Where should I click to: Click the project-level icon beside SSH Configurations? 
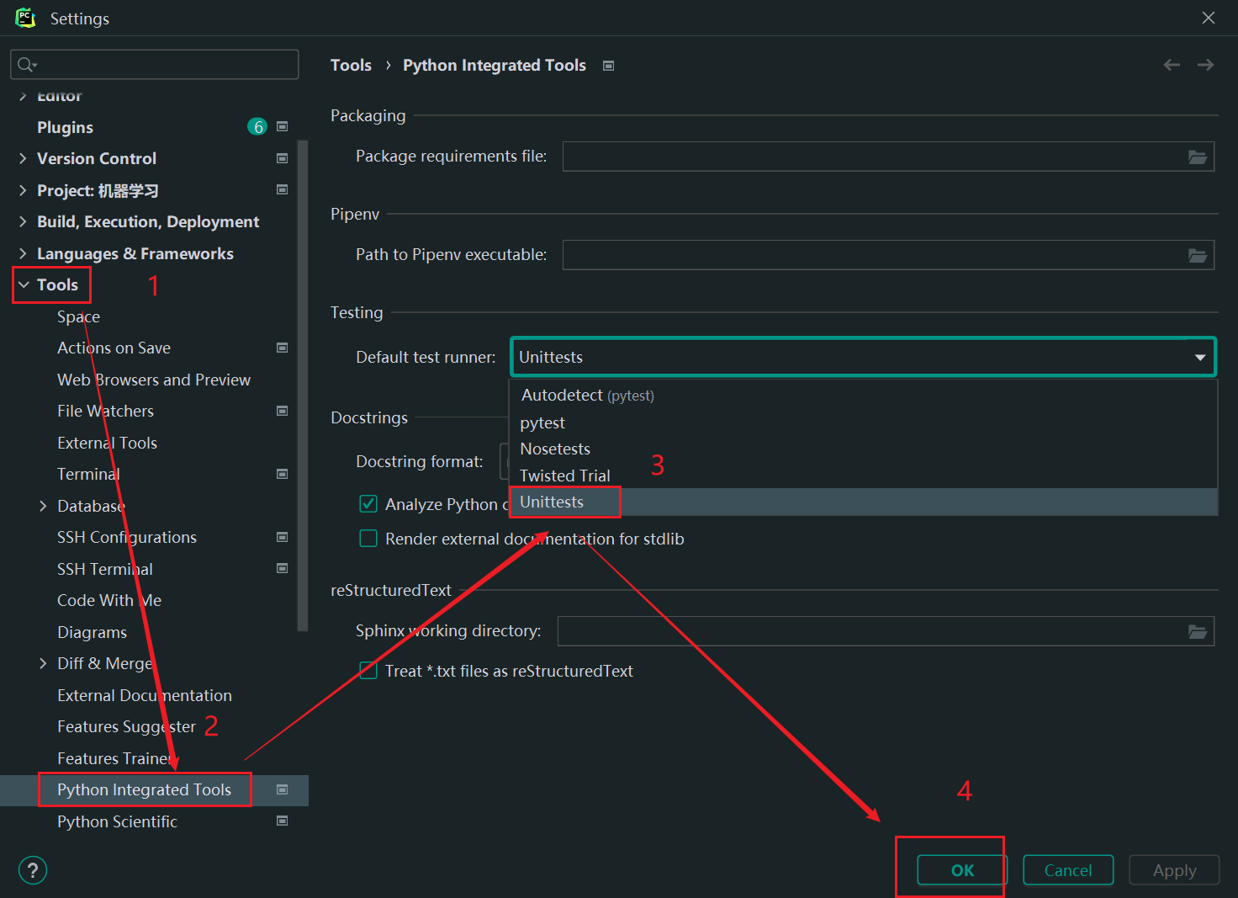point(283,537)
